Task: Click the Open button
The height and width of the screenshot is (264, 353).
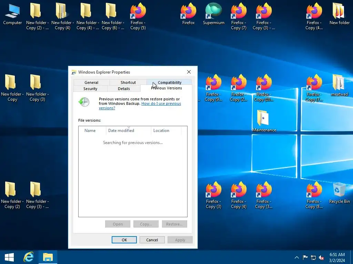Action: [118, 224]
